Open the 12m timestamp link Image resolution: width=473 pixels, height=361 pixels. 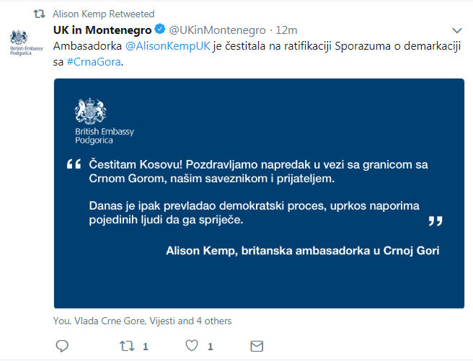coord(286,30)
